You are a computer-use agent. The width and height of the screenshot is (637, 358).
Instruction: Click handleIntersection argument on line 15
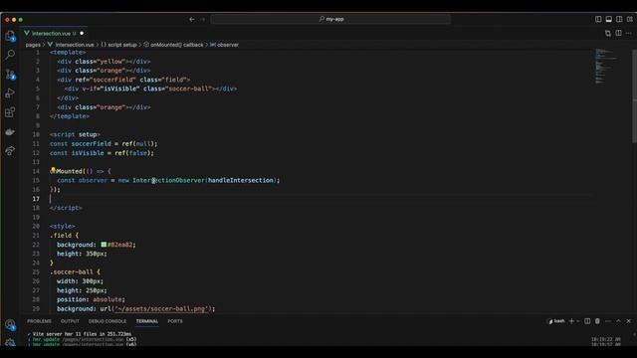pyautogui.click(x=241, y=180)
